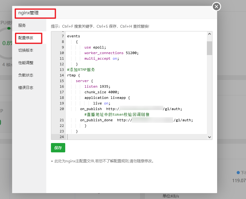Select the 配置修改 tab
246x199 pixels.
pyautogui.click(x=26, y=38)
